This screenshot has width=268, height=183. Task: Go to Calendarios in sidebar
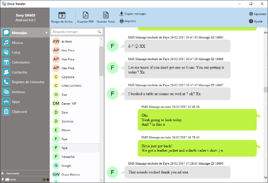coord(21,62)
